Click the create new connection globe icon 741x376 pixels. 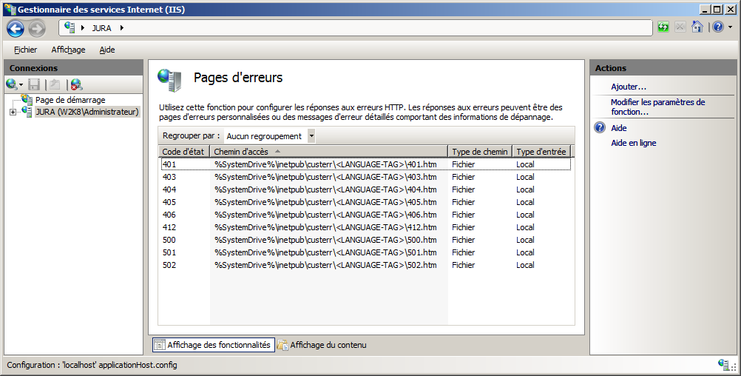click(12, 84)
